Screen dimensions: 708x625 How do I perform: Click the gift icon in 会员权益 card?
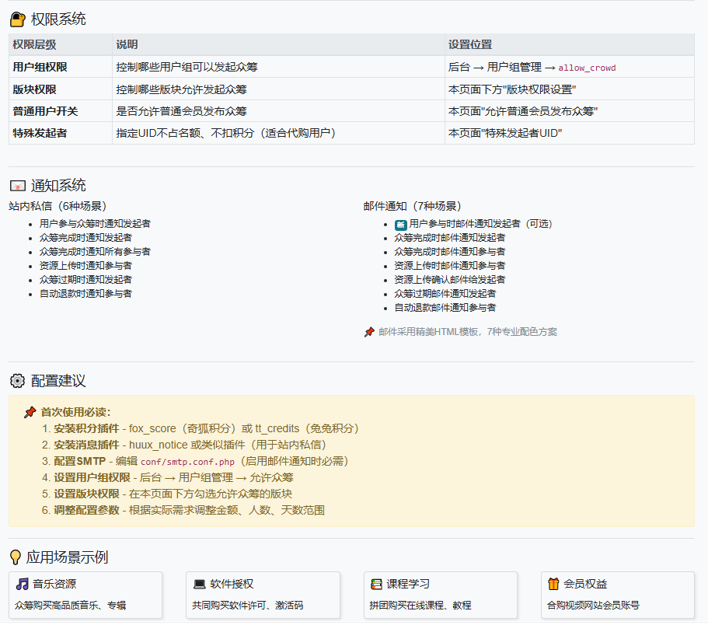pos(553,584)
